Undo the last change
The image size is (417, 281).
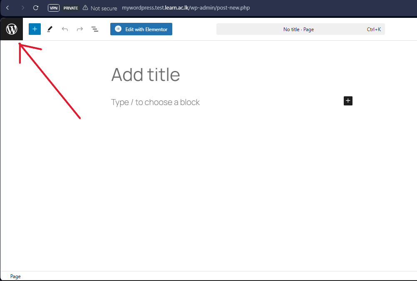point(65,29)
